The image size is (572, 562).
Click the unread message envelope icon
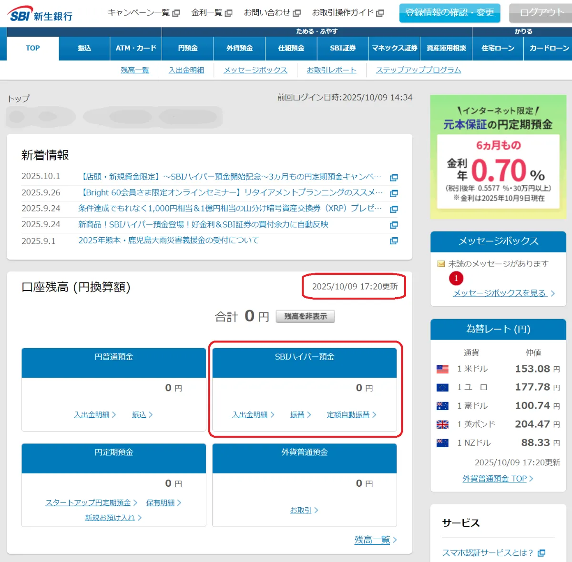(441, 264)
